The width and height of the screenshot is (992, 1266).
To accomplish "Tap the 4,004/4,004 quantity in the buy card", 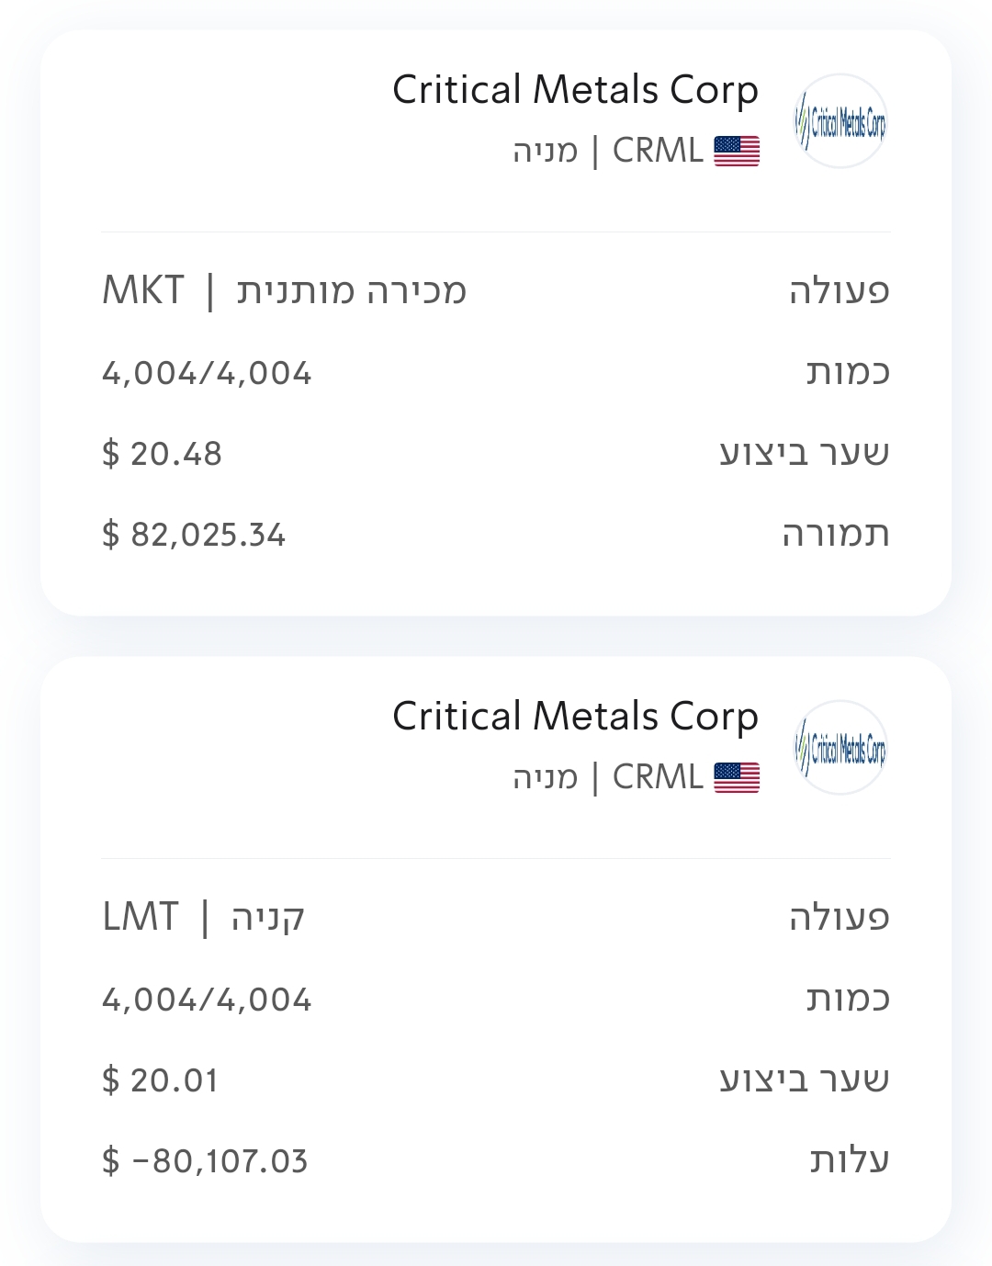I will [x=207, y=1000].
